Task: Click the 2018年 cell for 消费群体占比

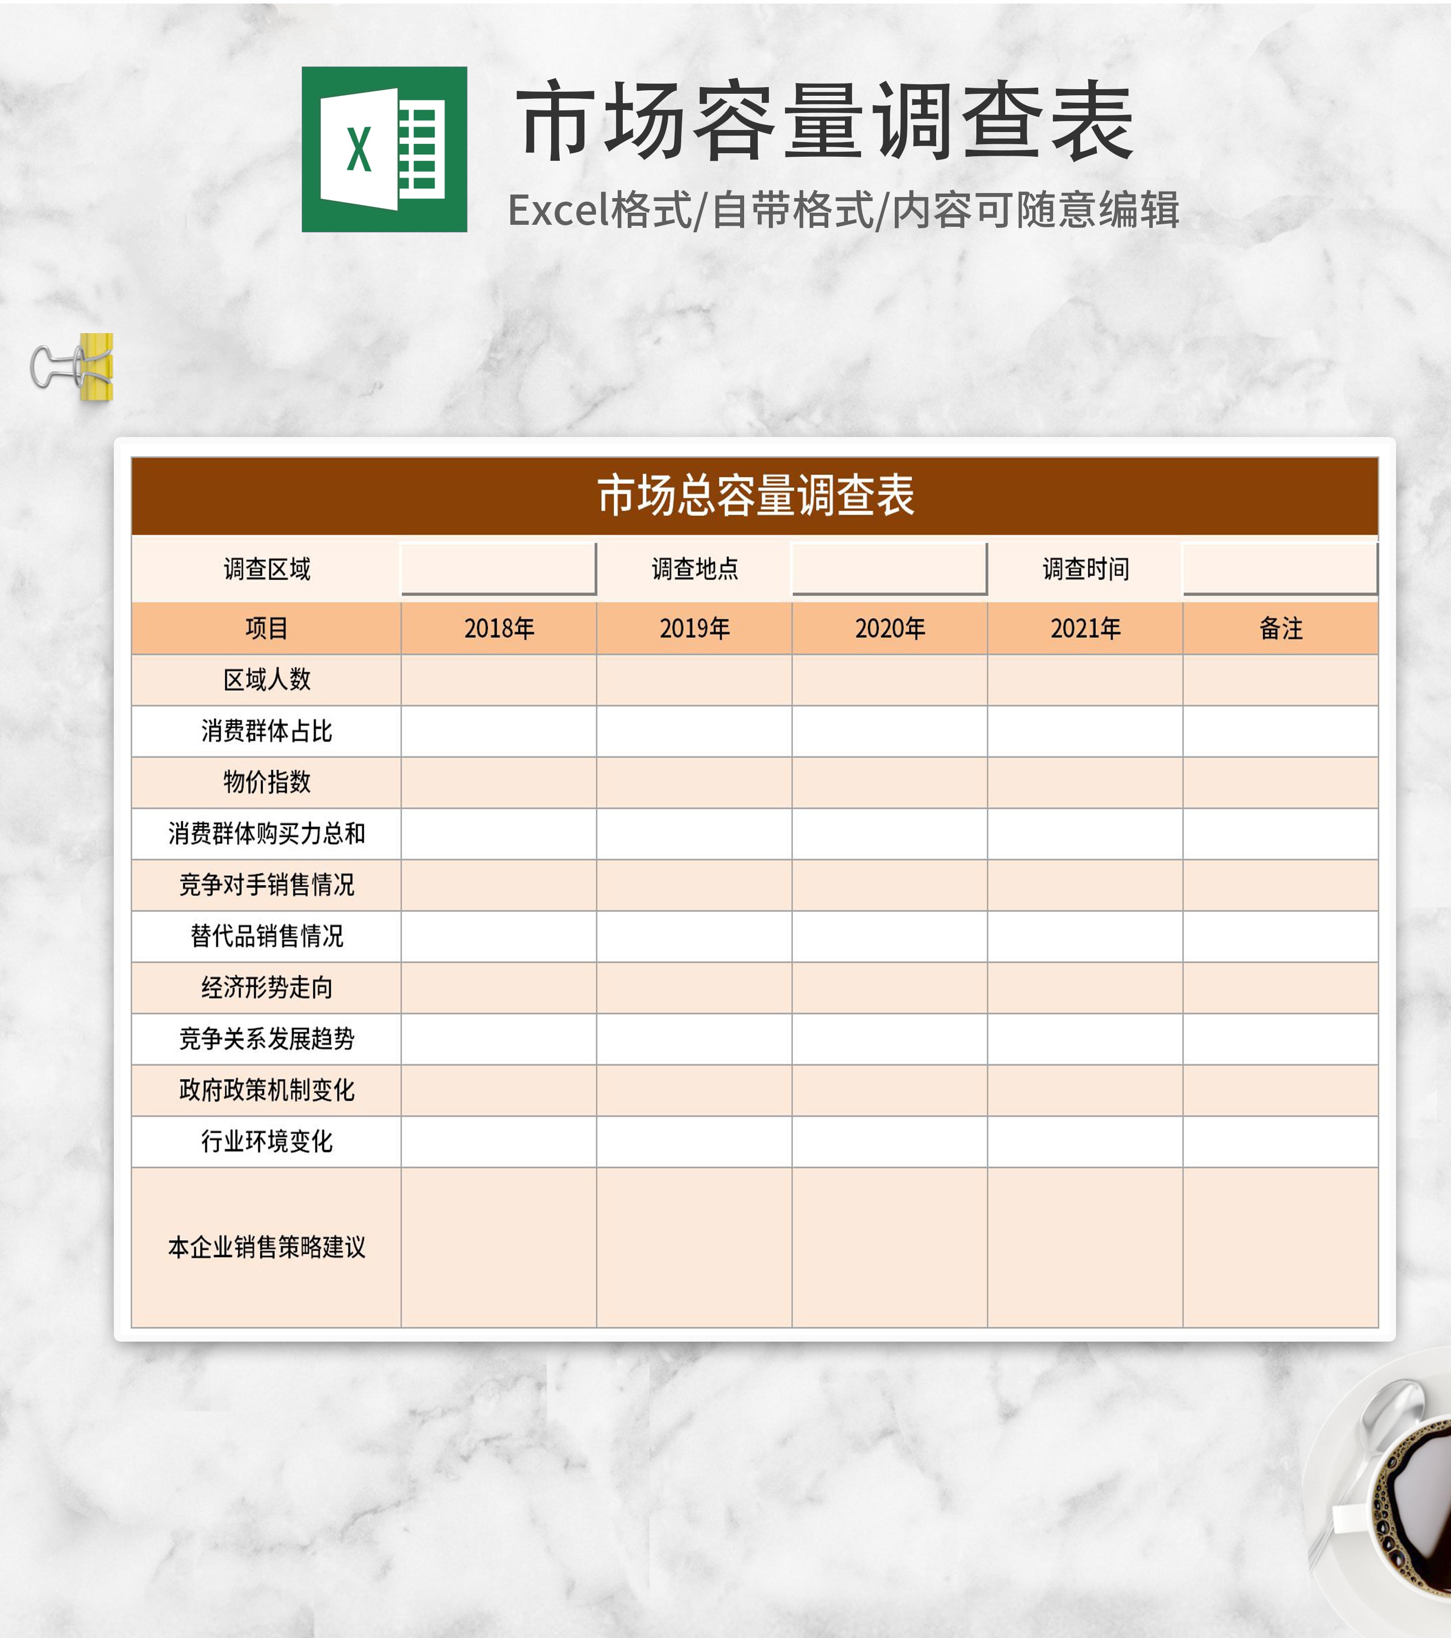Action: tap(498, 731)
